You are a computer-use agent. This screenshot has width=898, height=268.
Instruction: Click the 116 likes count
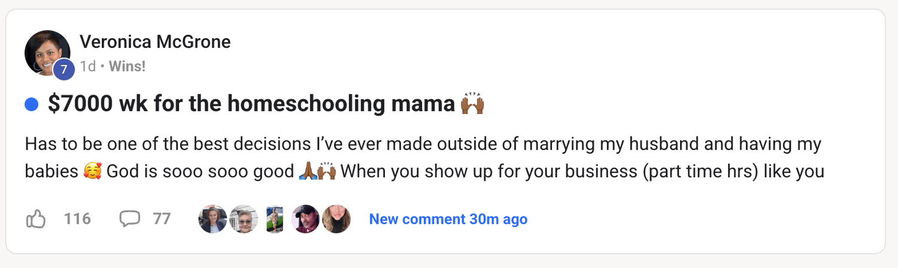click(77, 219)
